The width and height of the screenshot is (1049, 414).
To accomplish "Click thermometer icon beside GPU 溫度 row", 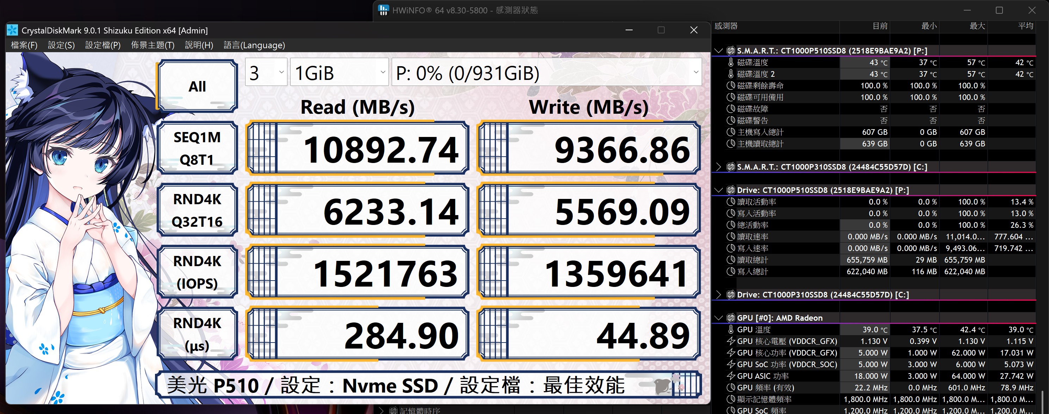I will tap(731, 329).
